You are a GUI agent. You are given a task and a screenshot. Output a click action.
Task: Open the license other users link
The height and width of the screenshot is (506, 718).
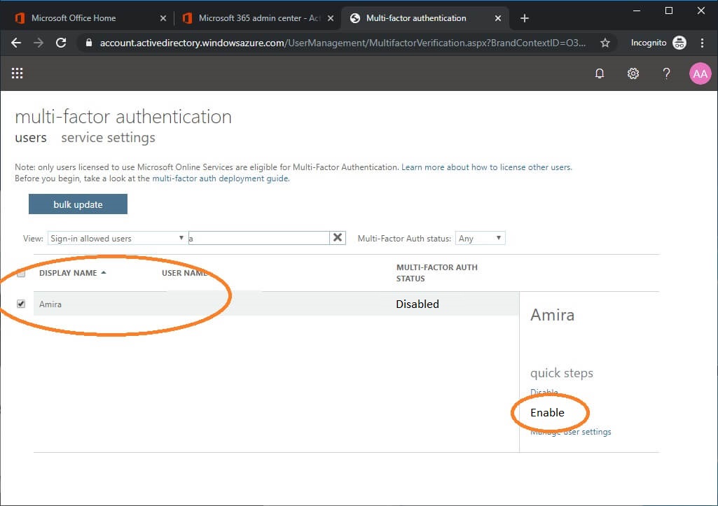tap(486, 167)
